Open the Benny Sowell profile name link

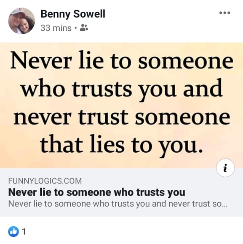[73, 14]
